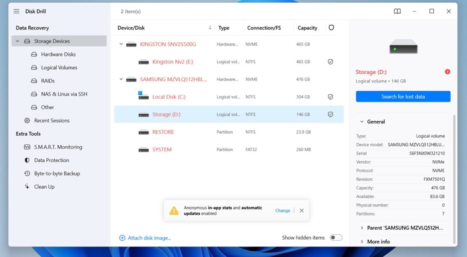
Task: Select Recent Sessions in sidebar
Action: pos(52,121)
